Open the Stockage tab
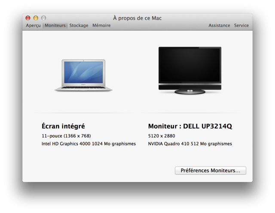 [x=79, y=26]
